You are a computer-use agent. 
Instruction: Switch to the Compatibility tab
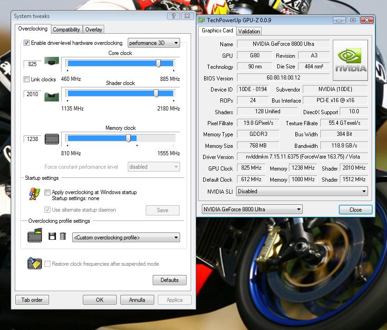(66, 30)
